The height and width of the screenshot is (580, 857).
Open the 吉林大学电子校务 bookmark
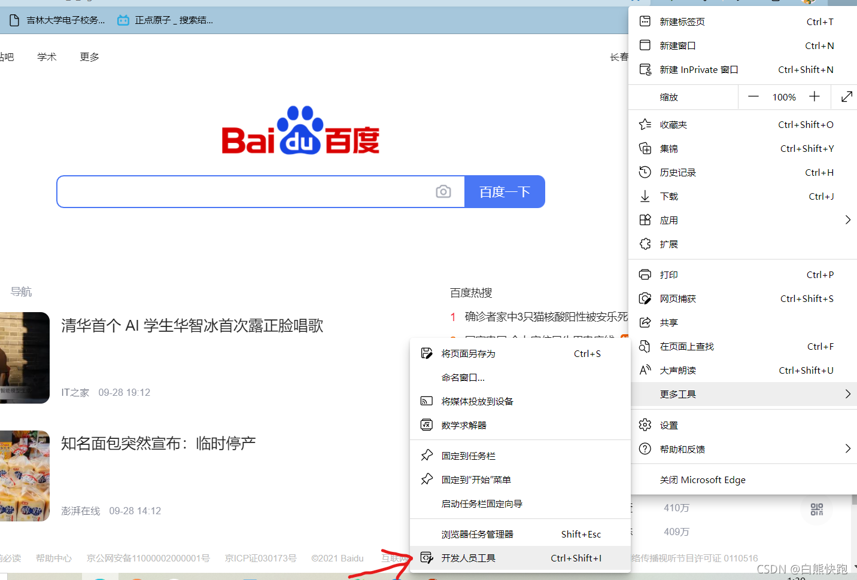[57, 20]
